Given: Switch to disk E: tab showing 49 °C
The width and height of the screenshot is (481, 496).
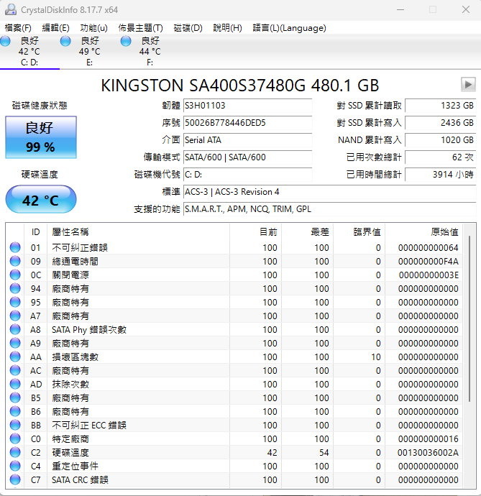Looking at the screenshot, I should (x=90, y=51).
